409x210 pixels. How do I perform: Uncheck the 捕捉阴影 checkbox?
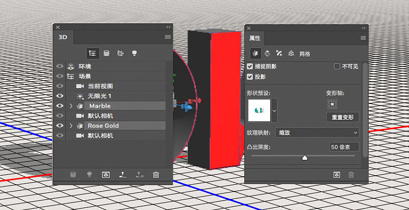(x=250, y=66)
